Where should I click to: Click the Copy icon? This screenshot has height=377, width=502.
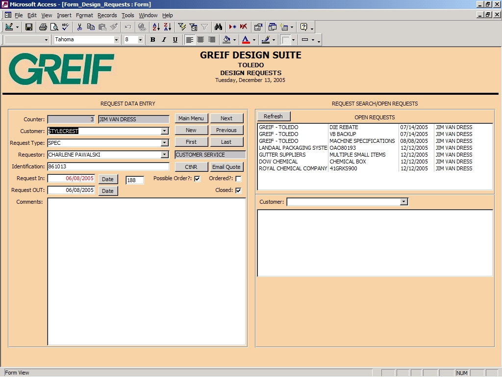(x=91, y=27)
